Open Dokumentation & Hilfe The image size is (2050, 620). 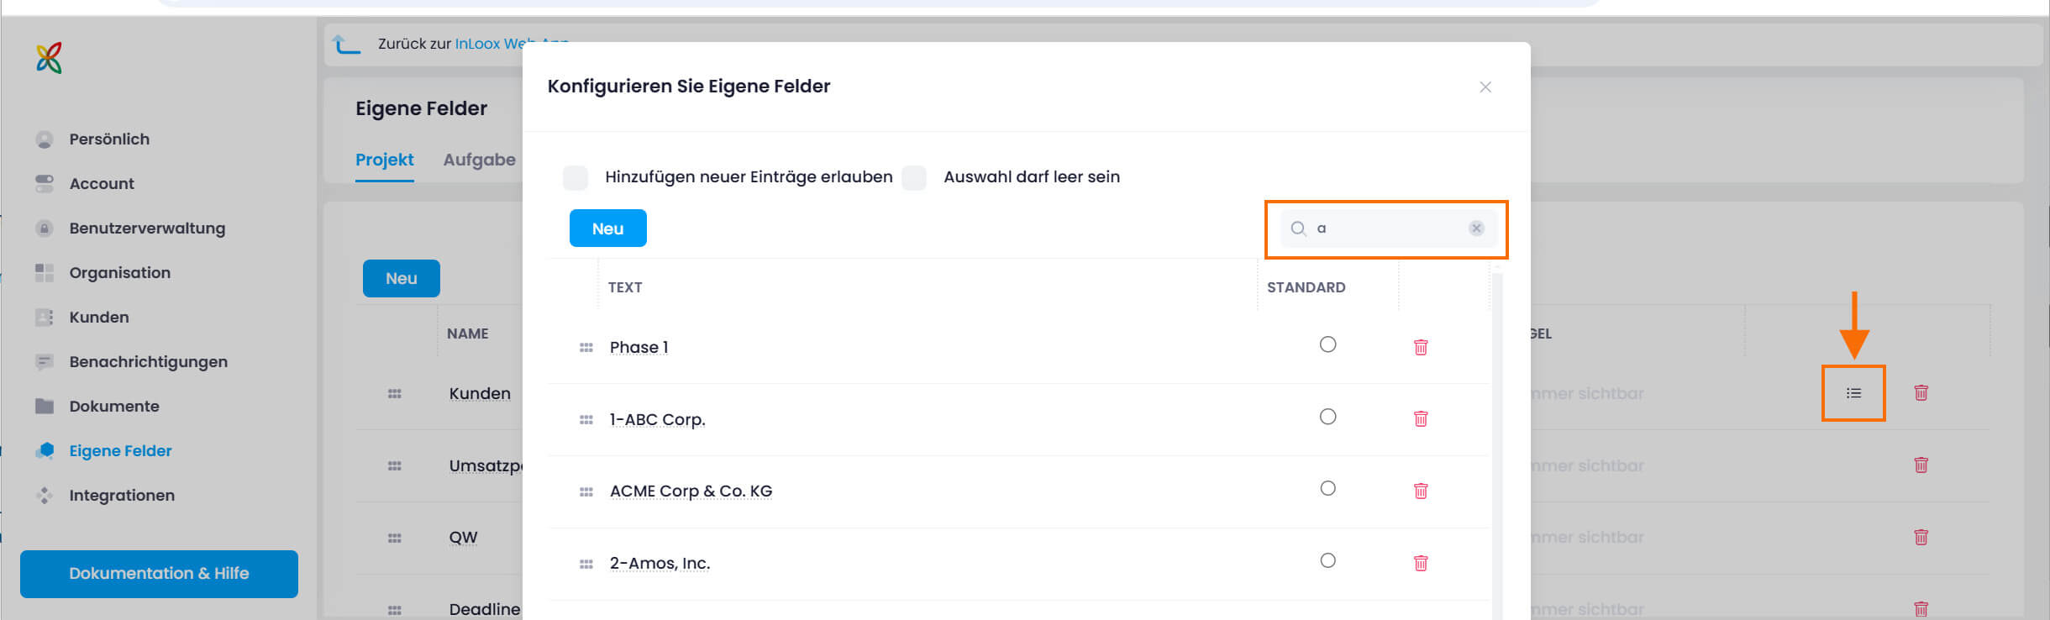click(159, 574)
